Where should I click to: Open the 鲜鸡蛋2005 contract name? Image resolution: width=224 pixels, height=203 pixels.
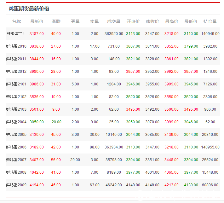pyautogui.click(x=16, y=135)
